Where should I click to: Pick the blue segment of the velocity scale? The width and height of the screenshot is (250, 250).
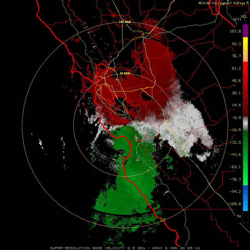point(245,198)
